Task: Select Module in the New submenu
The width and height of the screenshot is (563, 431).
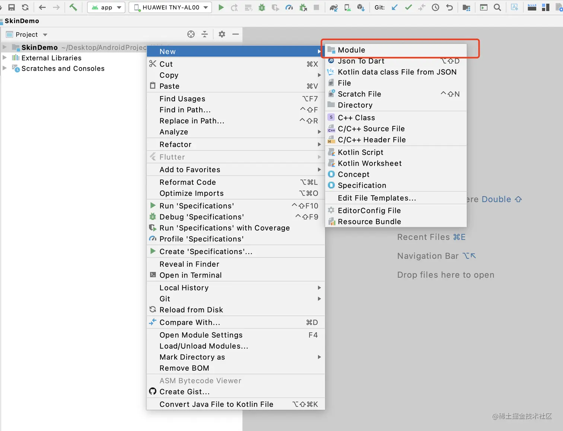Action: 396,50
